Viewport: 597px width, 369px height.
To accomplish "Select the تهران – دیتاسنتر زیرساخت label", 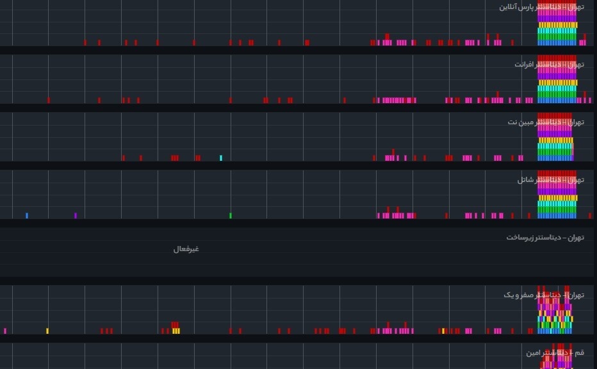I will [545, 238].
